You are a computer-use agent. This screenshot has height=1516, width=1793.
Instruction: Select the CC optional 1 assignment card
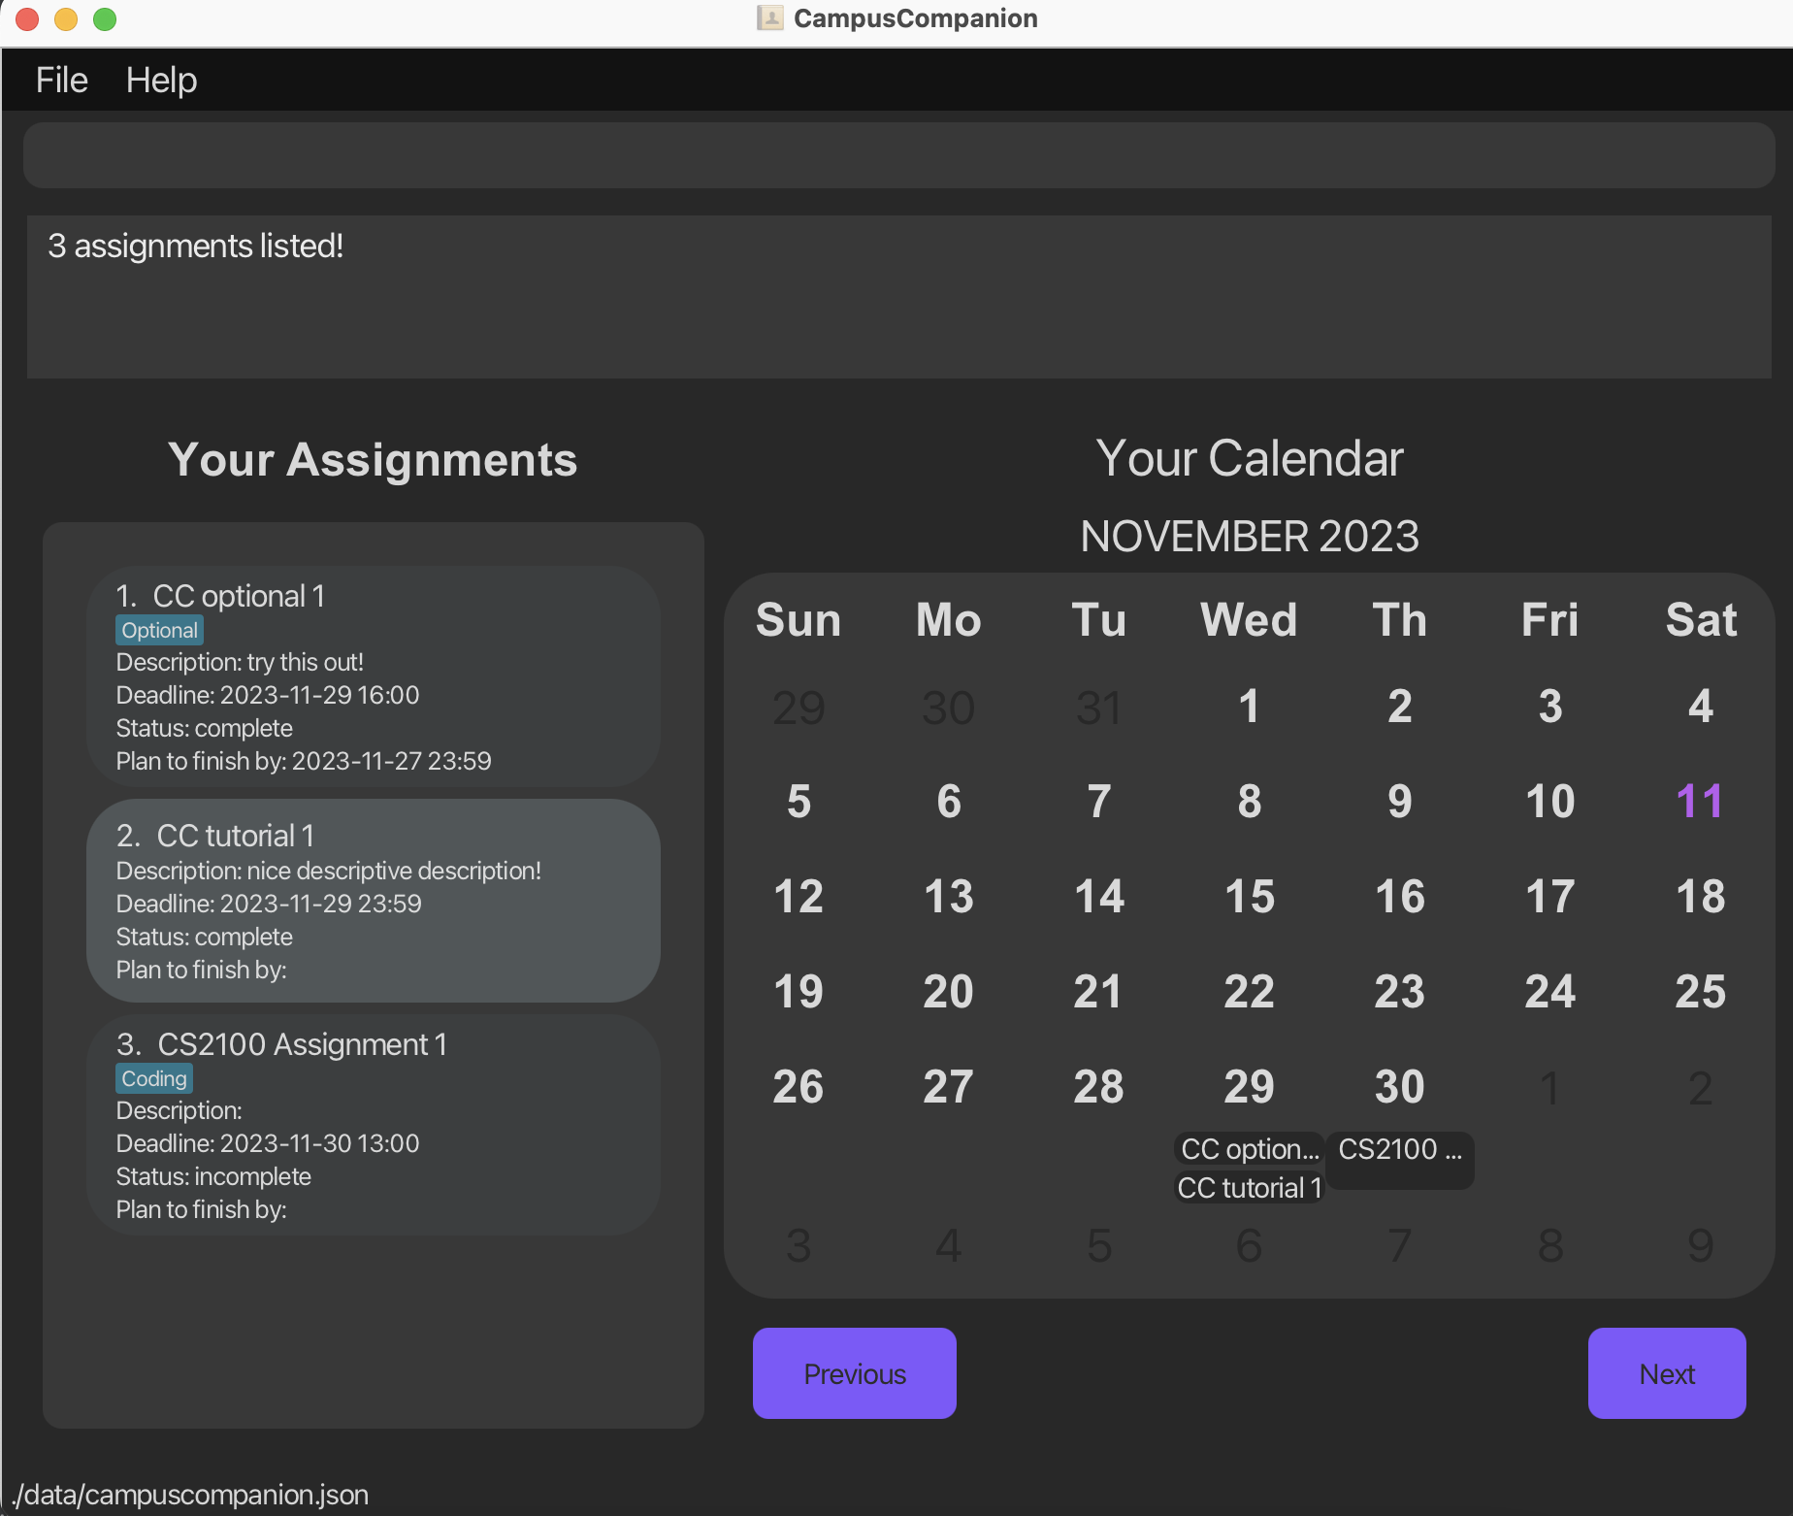point(374,676)
